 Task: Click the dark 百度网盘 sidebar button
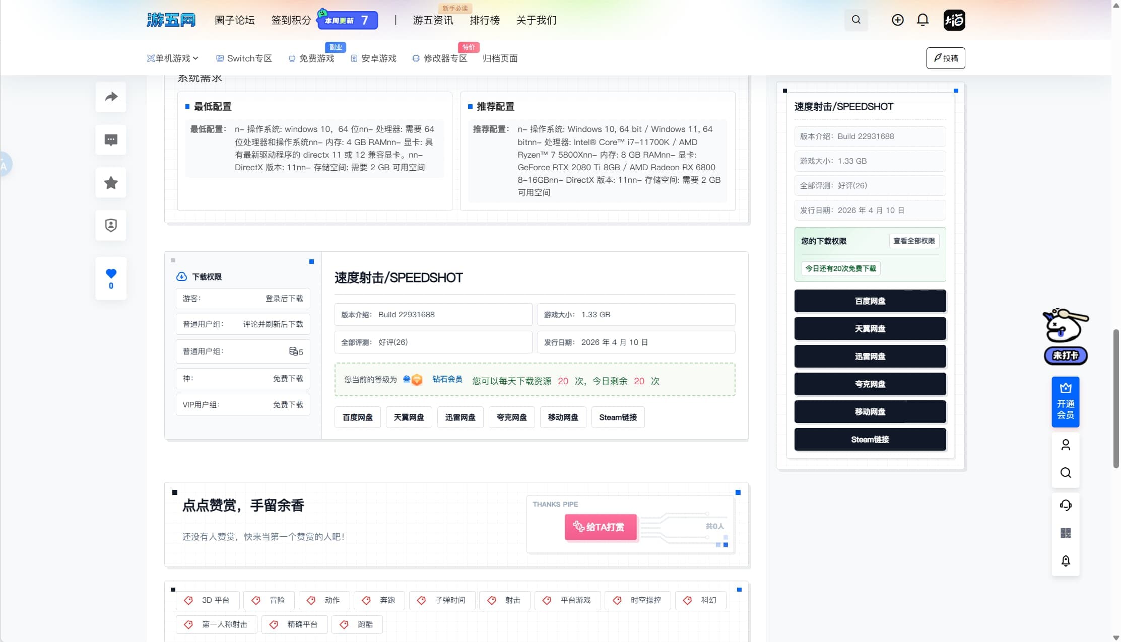point(870,301)
